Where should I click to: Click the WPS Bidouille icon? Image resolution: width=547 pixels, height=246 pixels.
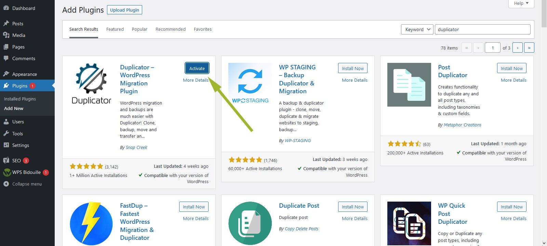7,173
